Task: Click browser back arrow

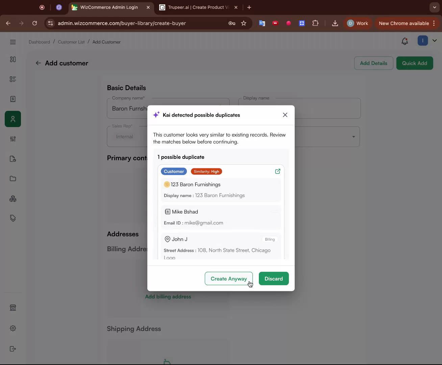Action: tap(8, 23)
